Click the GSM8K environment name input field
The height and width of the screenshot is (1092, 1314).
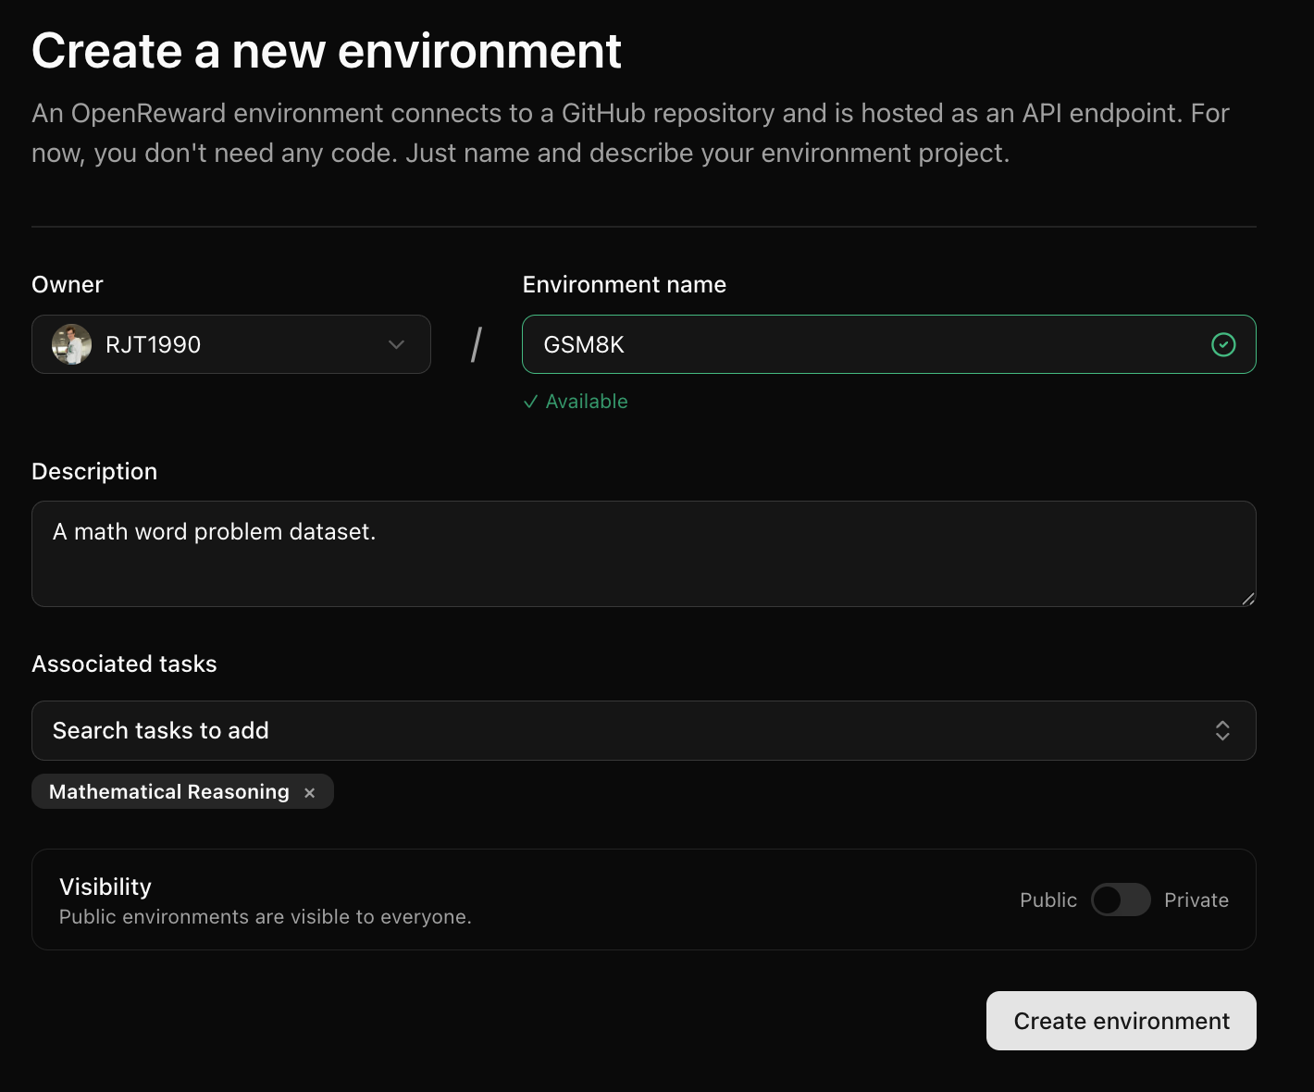(833, 344)
